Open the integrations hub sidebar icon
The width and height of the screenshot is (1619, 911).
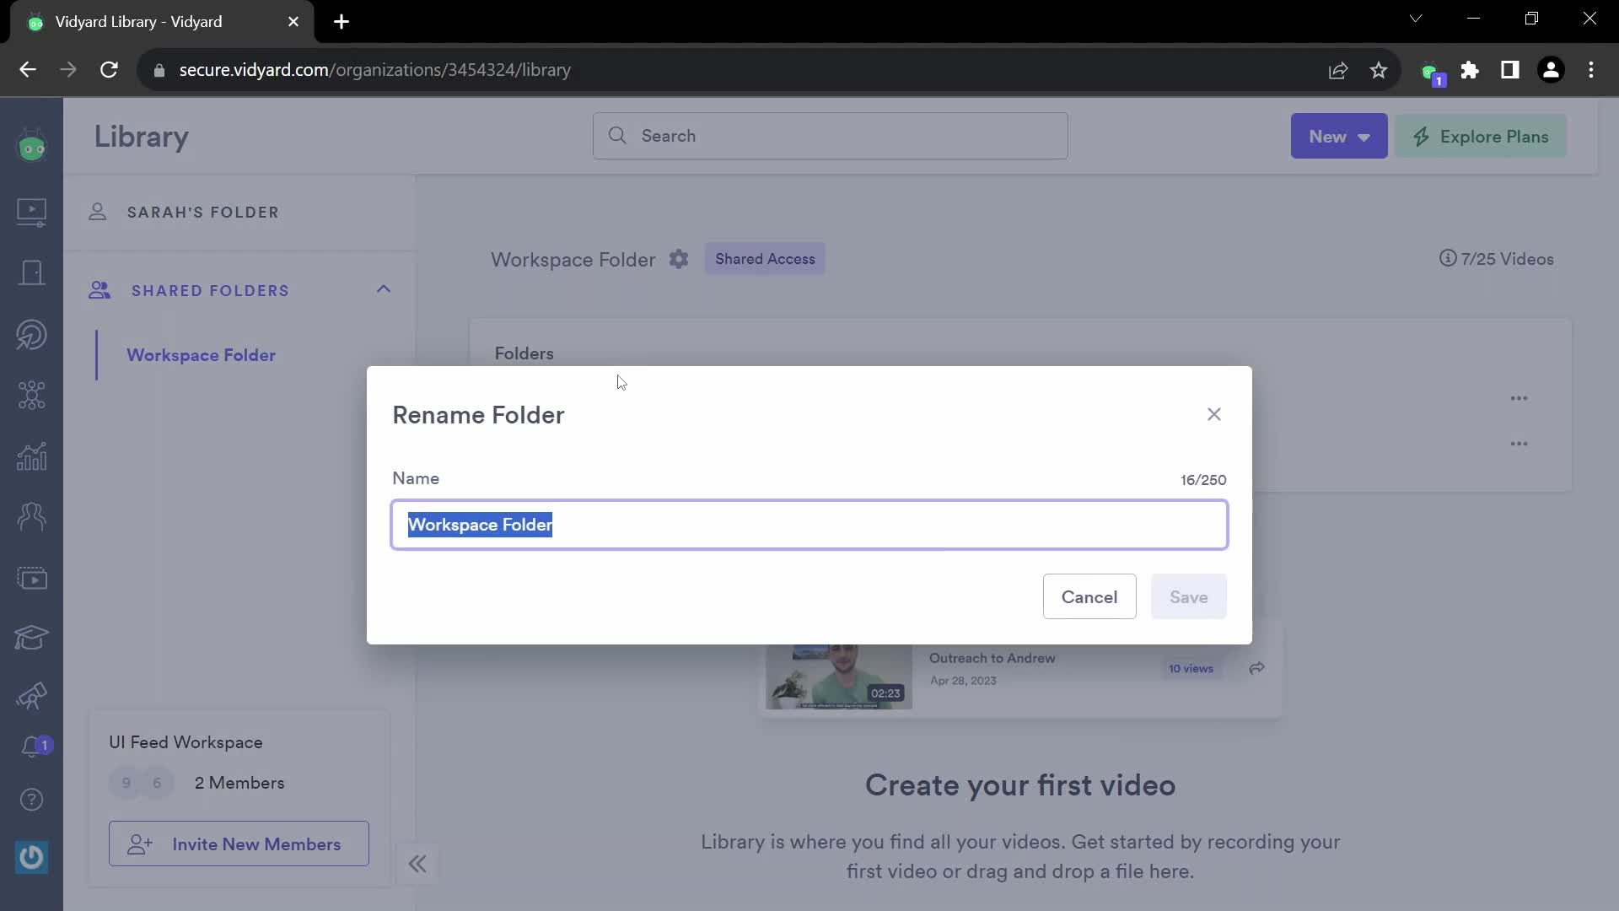coord(32,395)
